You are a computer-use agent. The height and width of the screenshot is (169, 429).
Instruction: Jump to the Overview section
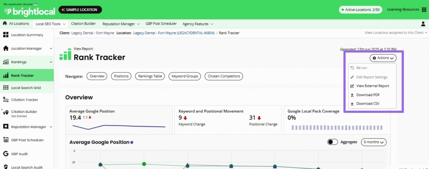tap(97, 76)
